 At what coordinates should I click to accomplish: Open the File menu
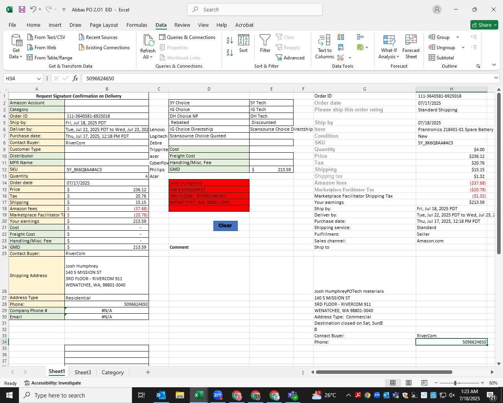(12, 25)
